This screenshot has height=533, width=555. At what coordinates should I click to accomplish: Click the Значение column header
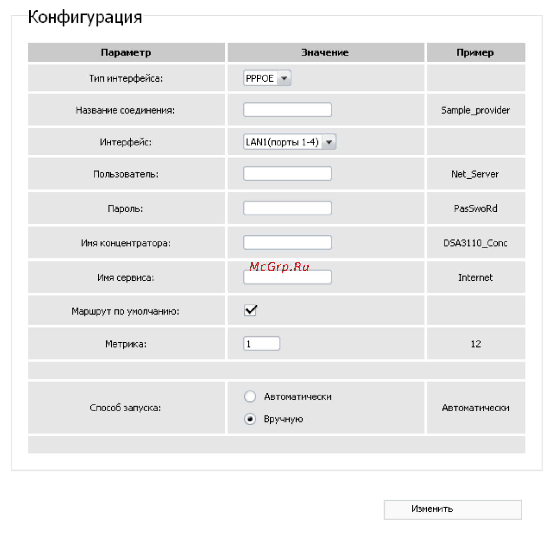(326, 52)
